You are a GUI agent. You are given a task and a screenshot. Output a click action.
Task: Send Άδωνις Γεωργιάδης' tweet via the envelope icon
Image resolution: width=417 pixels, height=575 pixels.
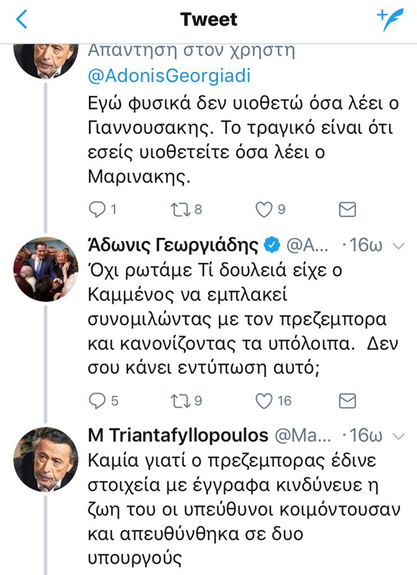tap(348, 400)
